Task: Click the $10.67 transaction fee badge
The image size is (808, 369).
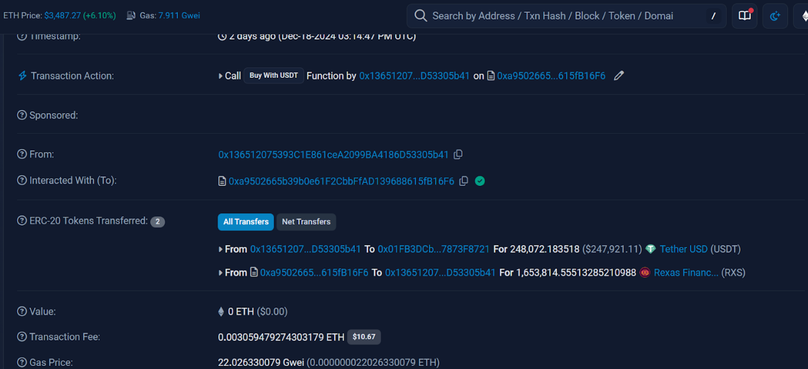Action: click(363, 337)
